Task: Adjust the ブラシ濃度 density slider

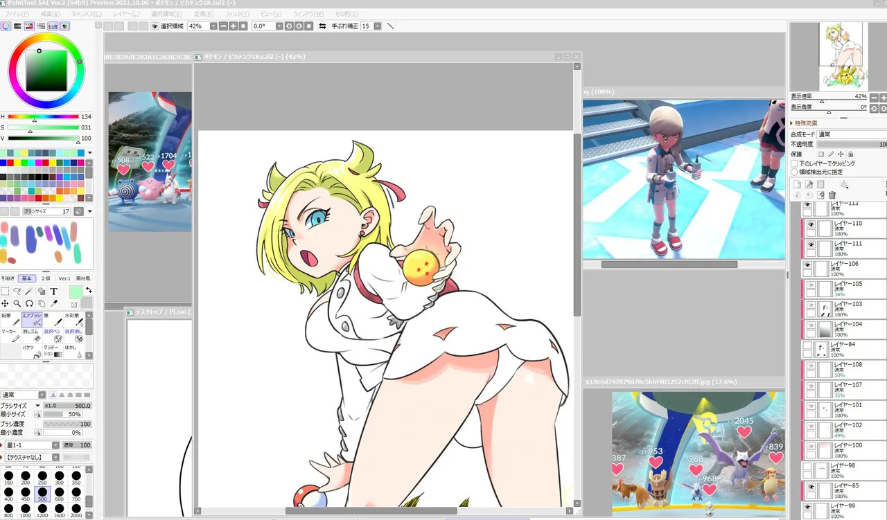Action: (x=67, y=424)
